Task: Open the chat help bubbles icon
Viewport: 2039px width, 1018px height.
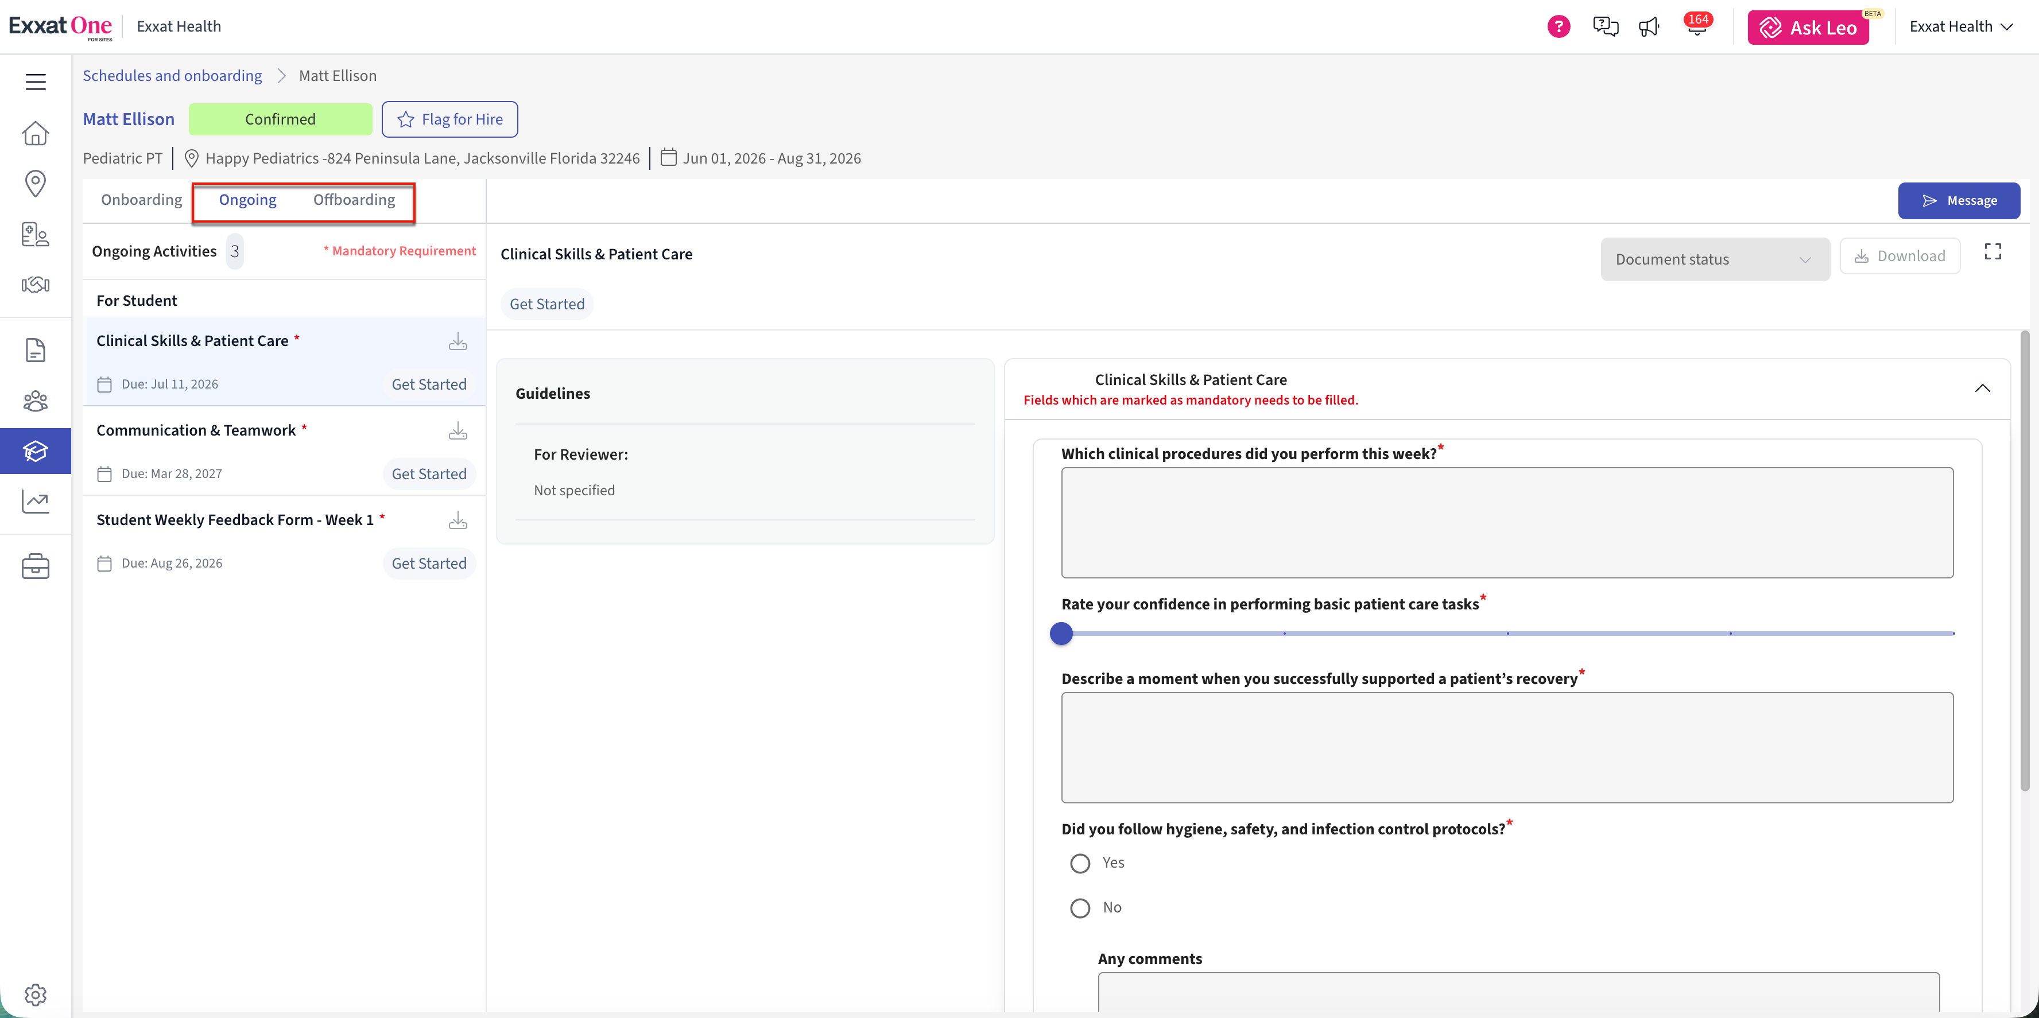Action: [x=1605, y=26]
